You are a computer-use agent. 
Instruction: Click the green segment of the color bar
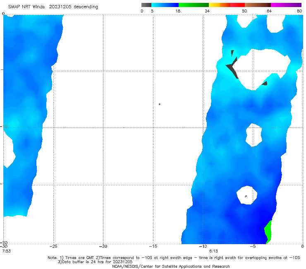point(194,5)
